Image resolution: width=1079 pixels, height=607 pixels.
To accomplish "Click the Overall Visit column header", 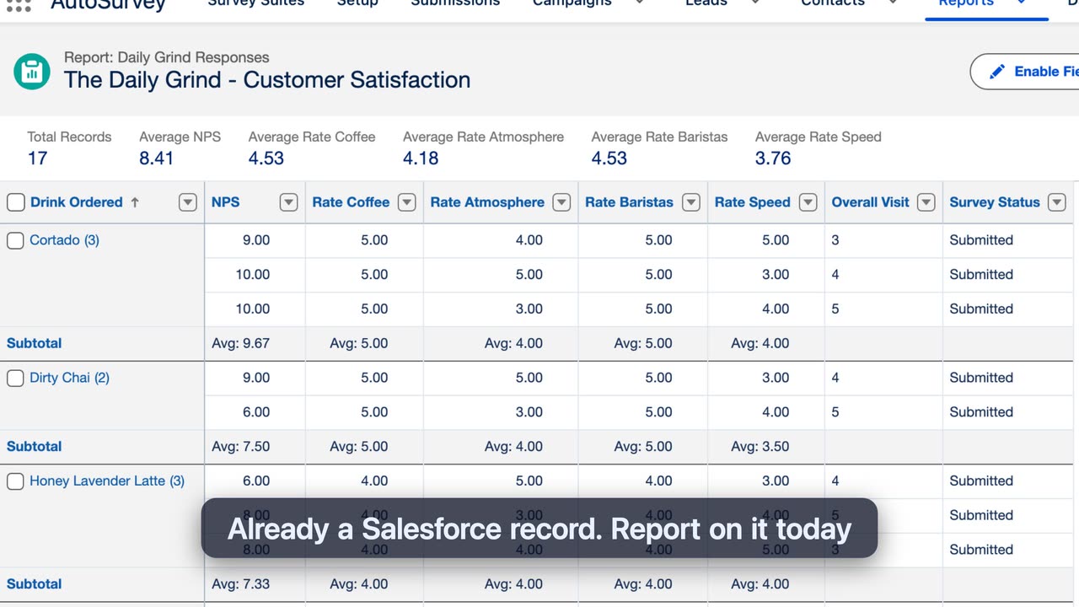I will (x=871, y=202).
